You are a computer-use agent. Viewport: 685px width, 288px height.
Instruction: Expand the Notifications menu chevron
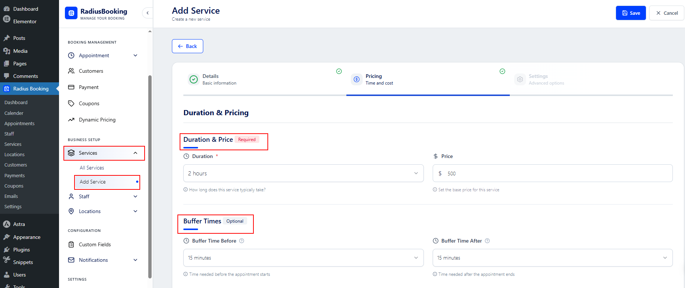pos(135,260)
